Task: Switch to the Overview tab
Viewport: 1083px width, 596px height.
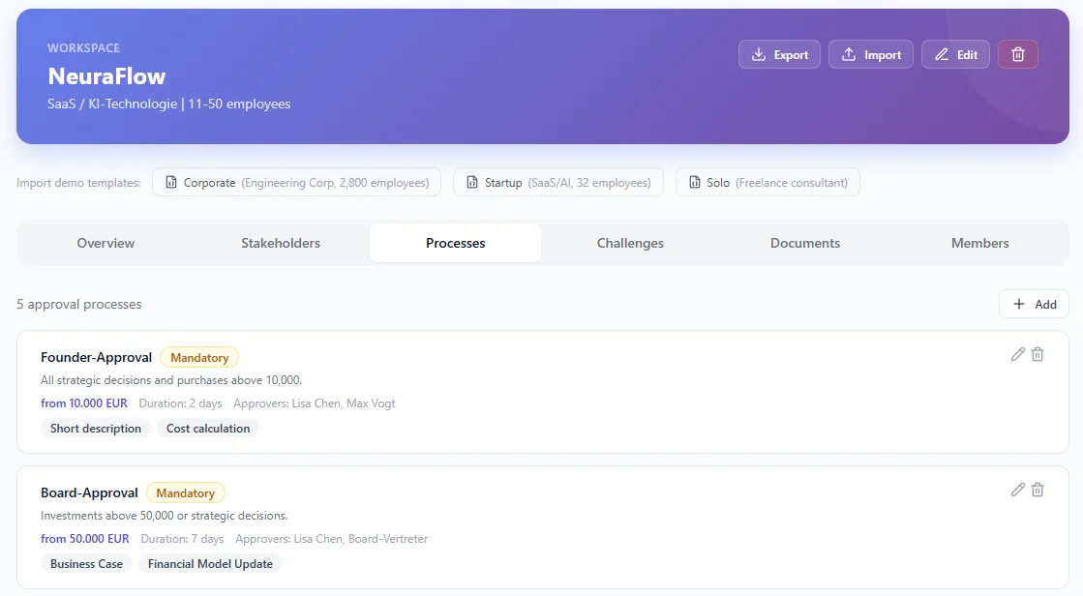Action: [105, 243]
